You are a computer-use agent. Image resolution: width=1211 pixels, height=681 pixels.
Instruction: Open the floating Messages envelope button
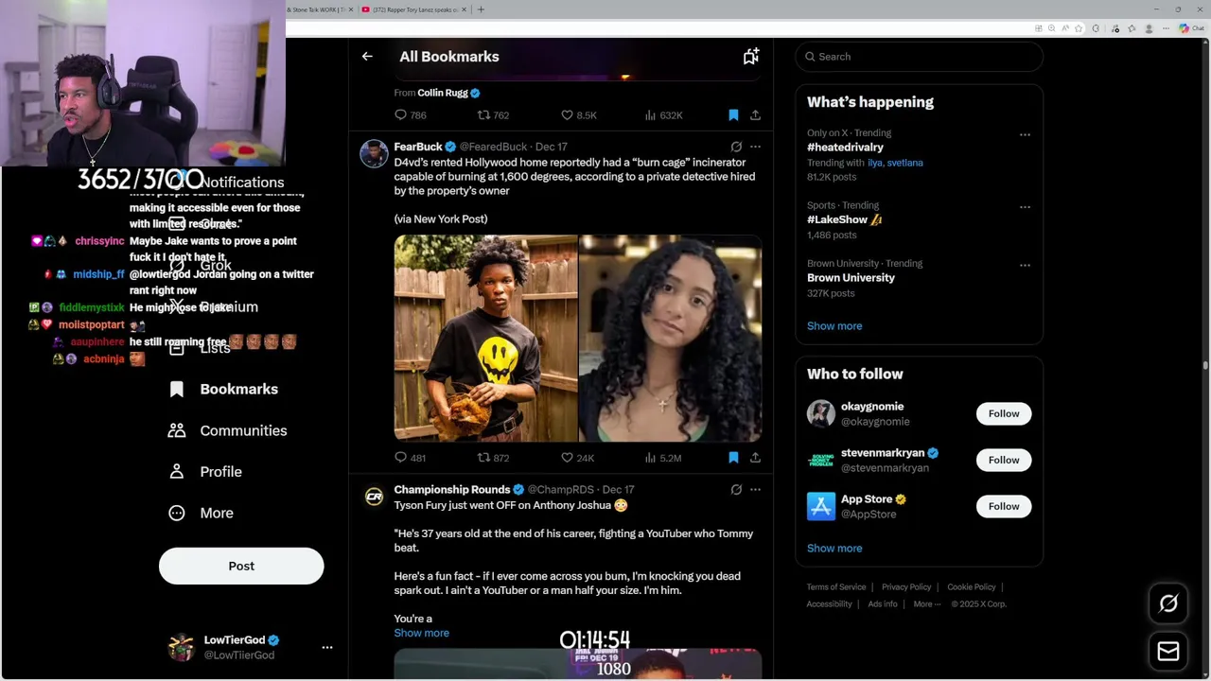pyautogui.click(x=1168, y=652)
